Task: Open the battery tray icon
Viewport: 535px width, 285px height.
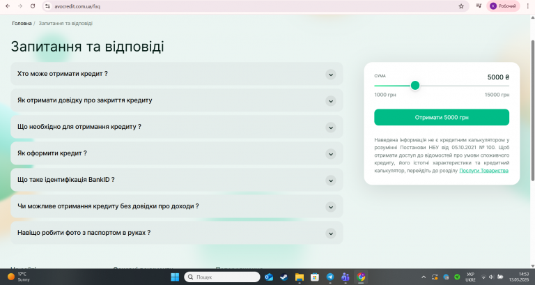Action: (500, 277)
